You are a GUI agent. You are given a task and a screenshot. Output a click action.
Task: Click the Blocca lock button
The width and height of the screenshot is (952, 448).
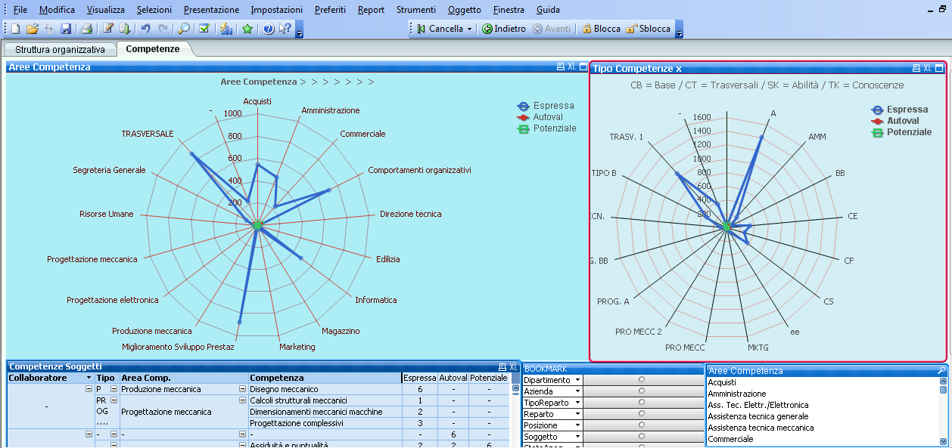pos(601,29)
